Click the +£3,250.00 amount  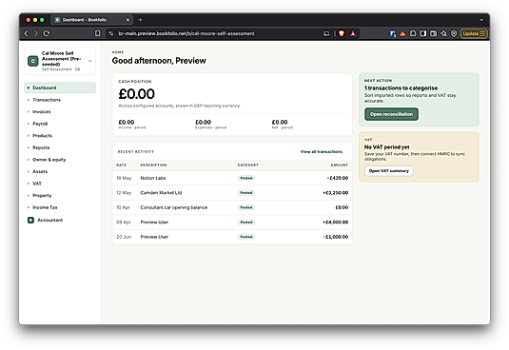click(335, 193)
